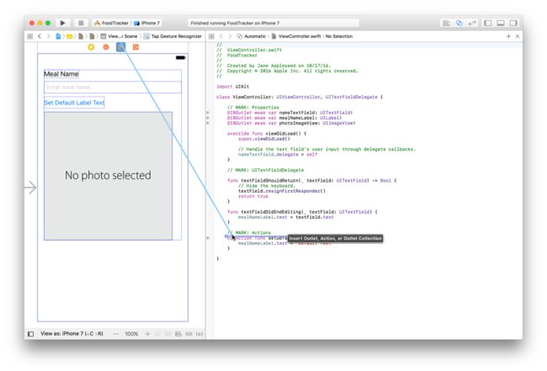Stop the running app with Stop button
The image size is (547, 371).
(81, 23)
